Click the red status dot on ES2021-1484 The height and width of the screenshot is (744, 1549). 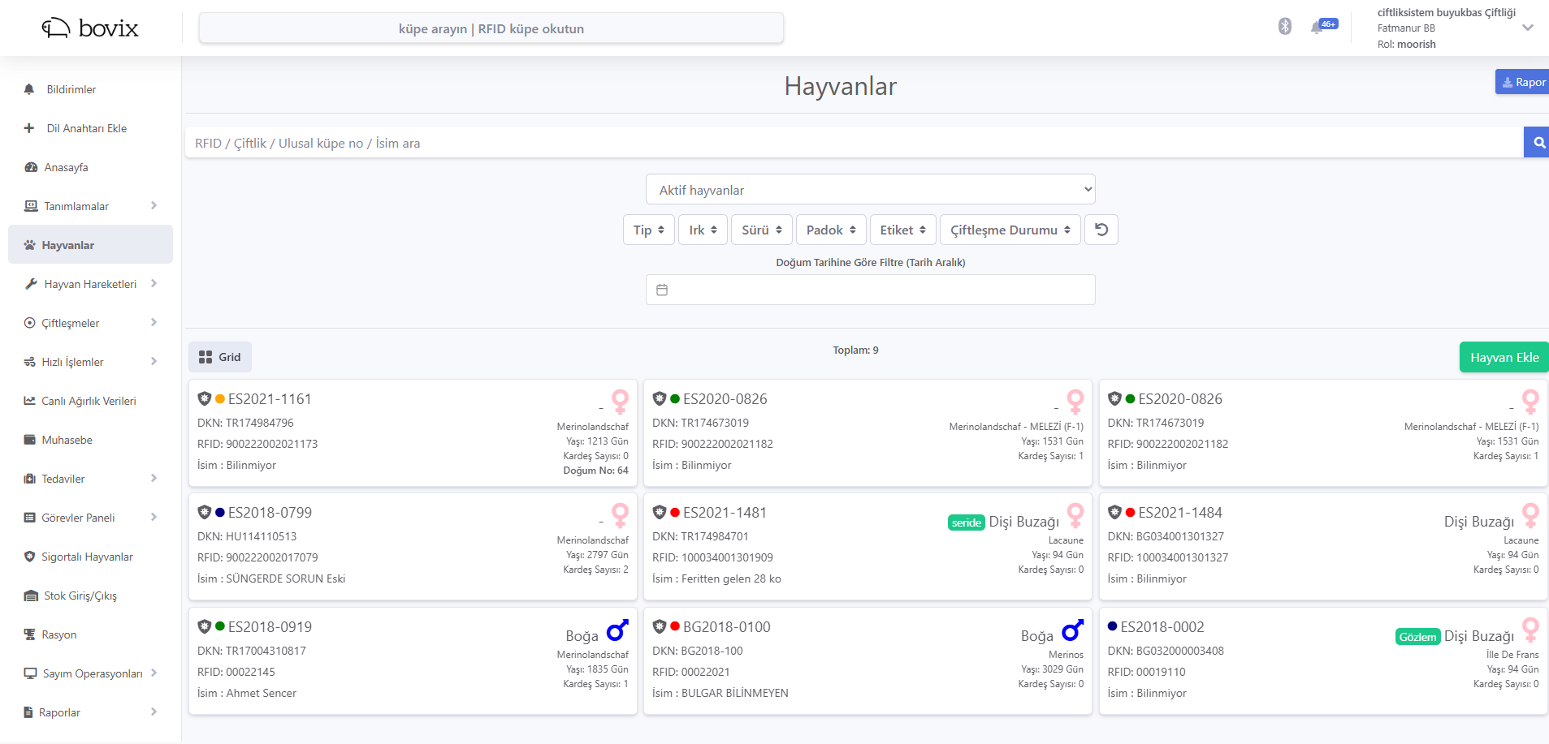tap(1130, 512)
